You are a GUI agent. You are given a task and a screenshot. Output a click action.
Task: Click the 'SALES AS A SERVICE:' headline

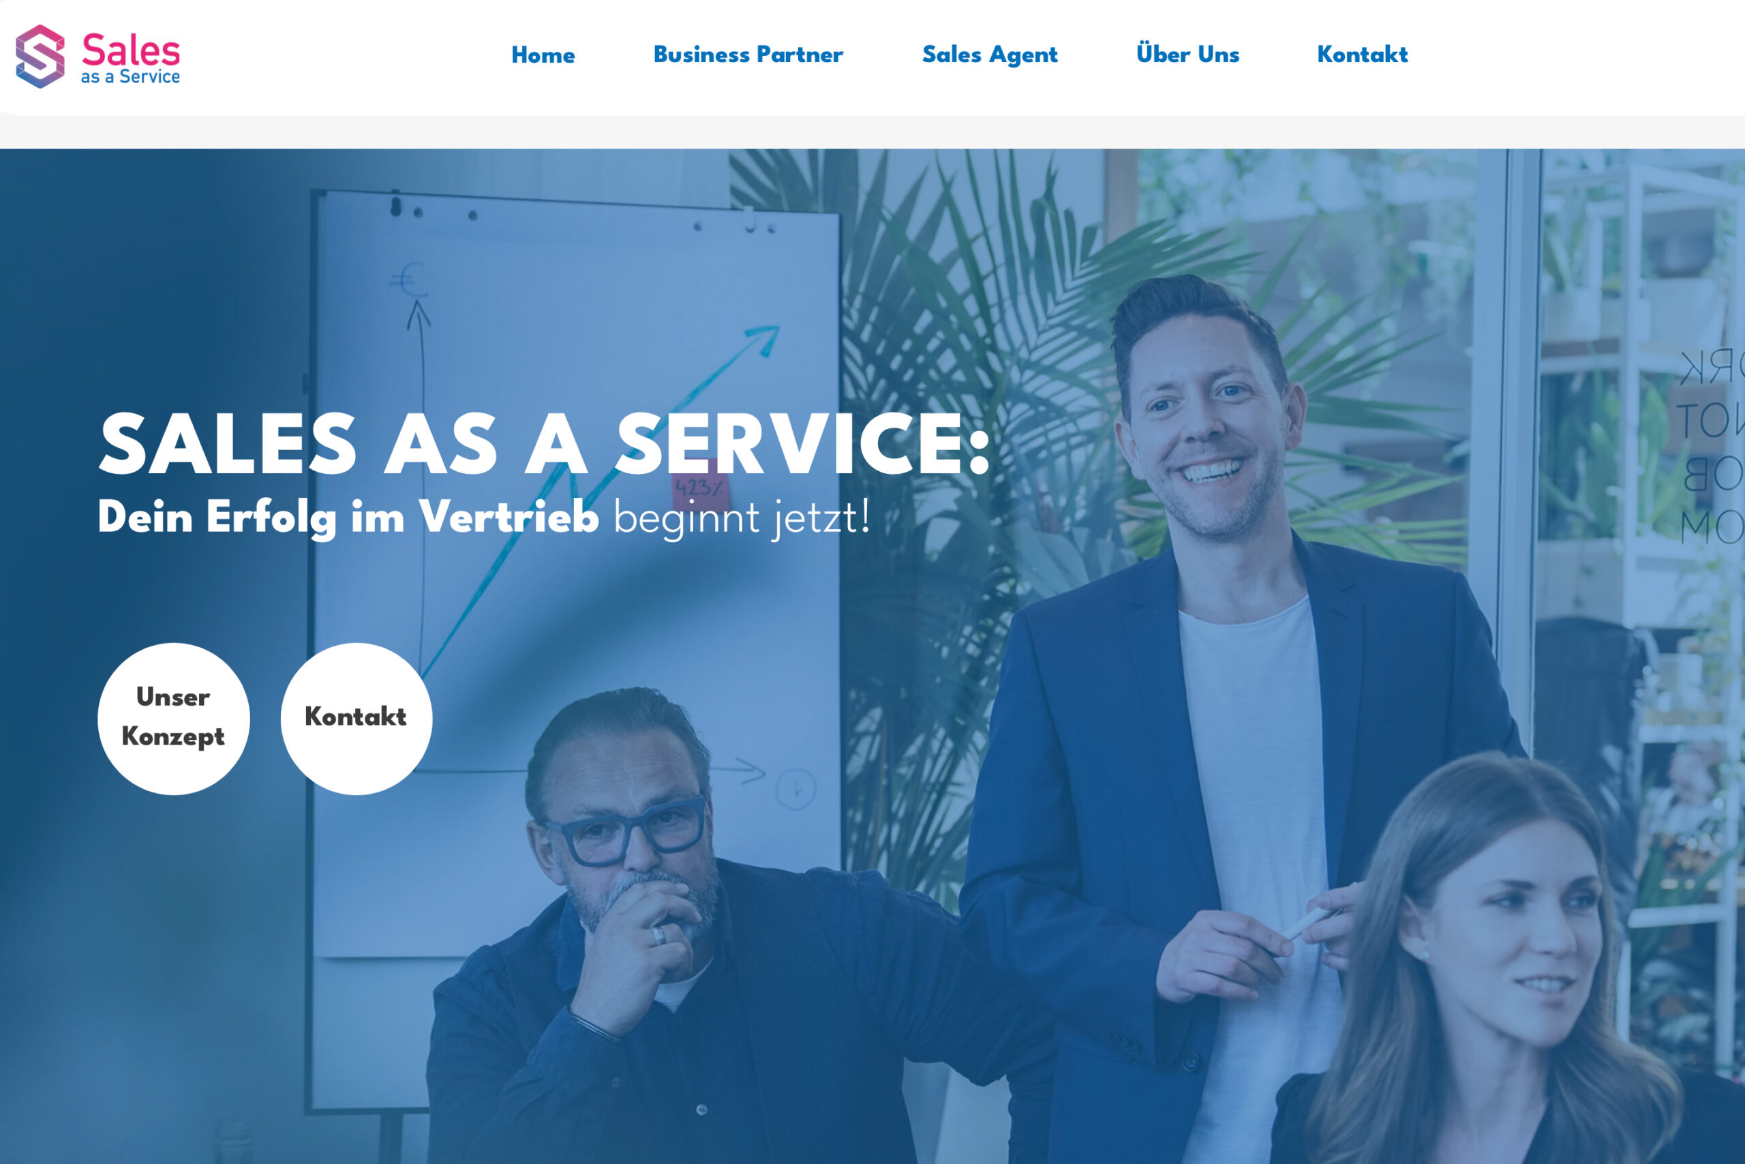[x=545, y=444]
